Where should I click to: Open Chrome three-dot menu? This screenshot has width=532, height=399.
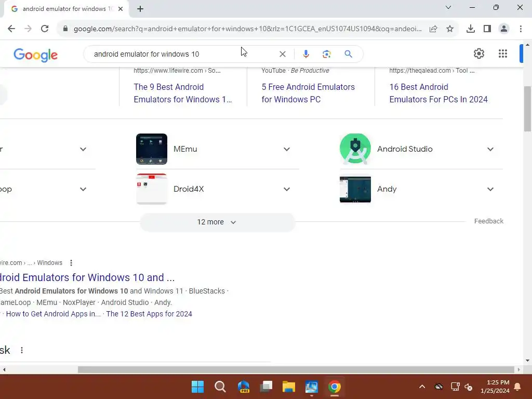[521, 29]
